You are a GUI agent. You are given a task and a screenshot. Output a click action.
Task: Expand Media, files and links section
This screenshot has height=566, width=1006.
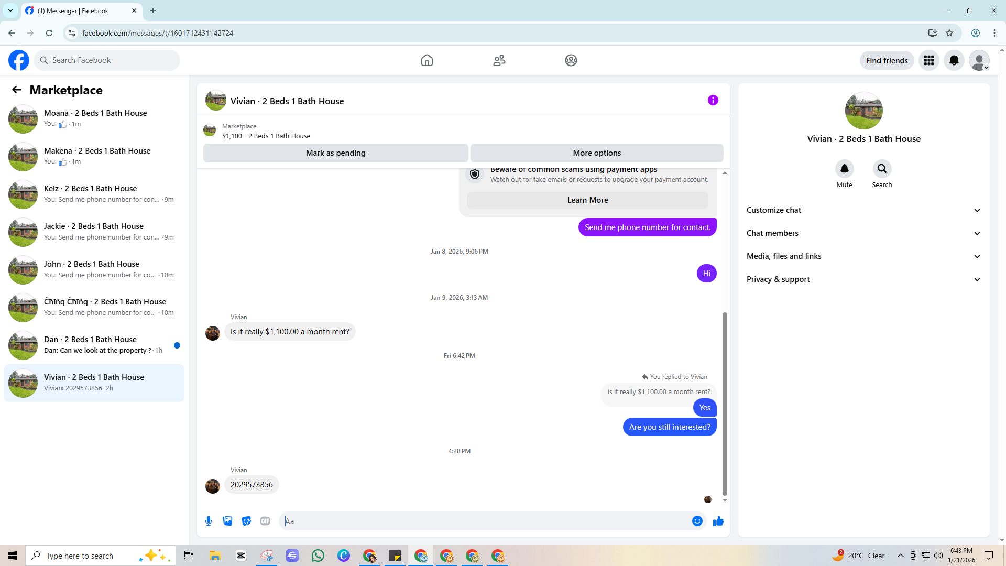click(863, 256)
